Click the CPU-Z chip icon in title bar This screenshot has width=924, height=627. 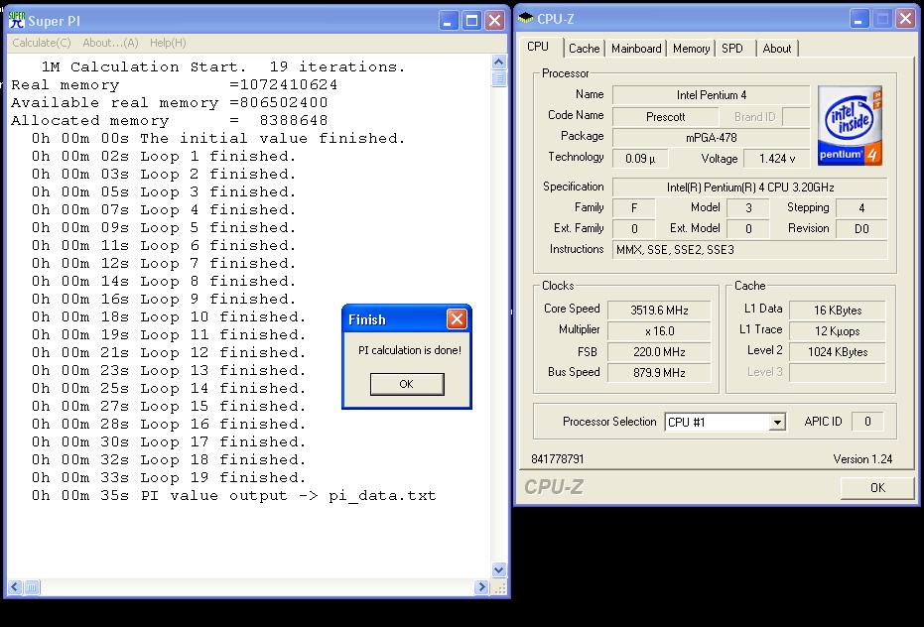(526, 18)
